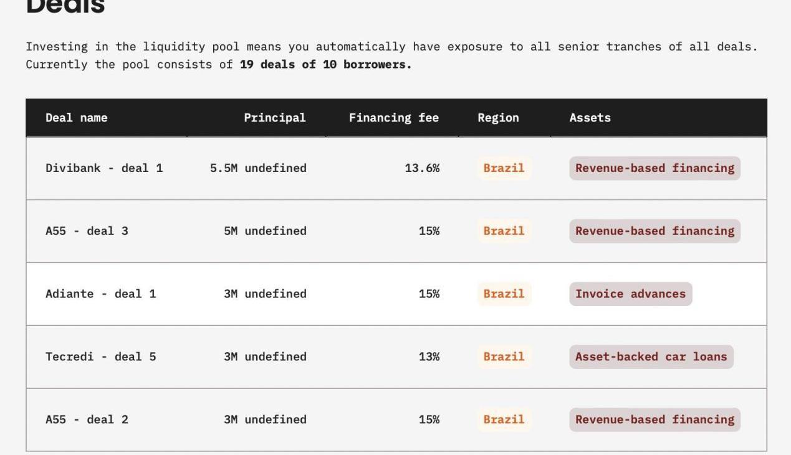Open the A55 - deal 3 entry
Viewport: 791px width, 455px height.
click(x=87, y=231)
